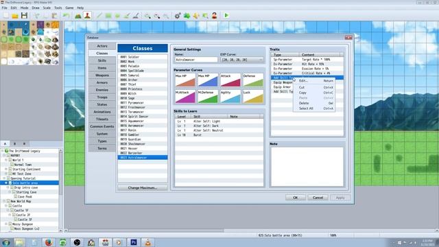Select the Flood Fill tool
439x247 pixels.
point(126,16)
